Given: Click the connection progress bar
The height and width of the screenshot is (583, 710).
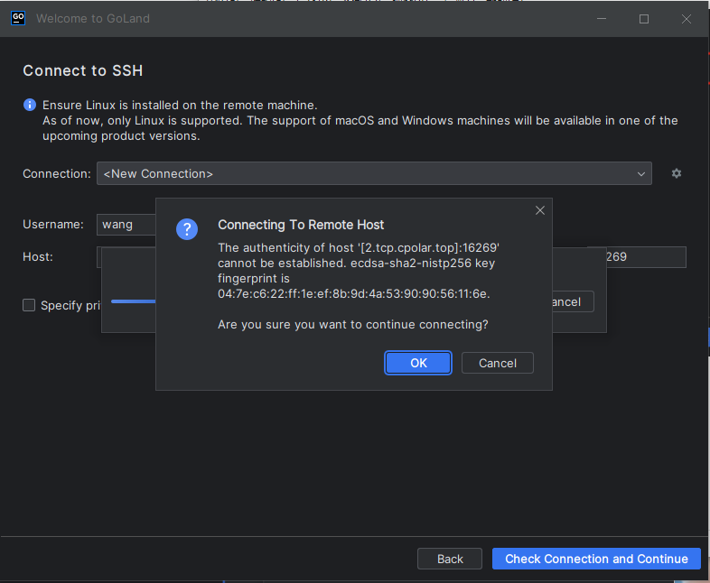Looking at the screenshot, I should [132, 301].
